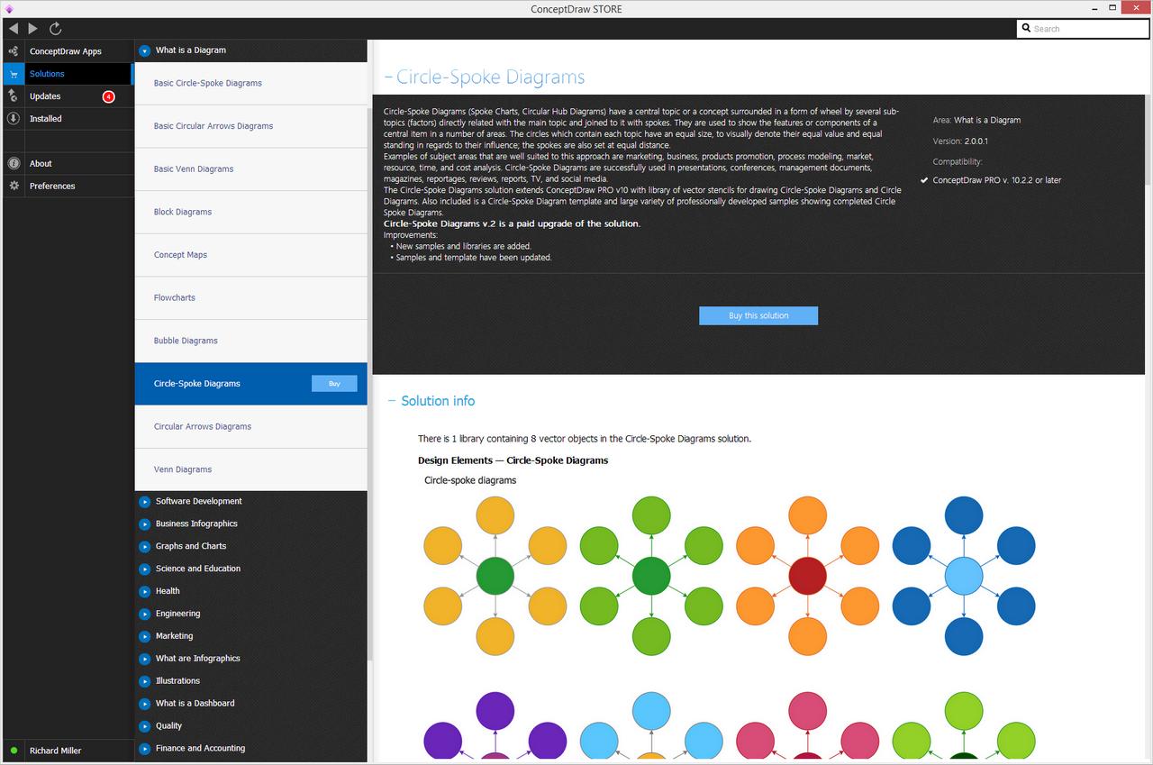Image resolution: width=1153 pixels, height=765 pixels.
Task: Click the Back navigation arrow
Action: pyautogui.click(x=13, y=29)
